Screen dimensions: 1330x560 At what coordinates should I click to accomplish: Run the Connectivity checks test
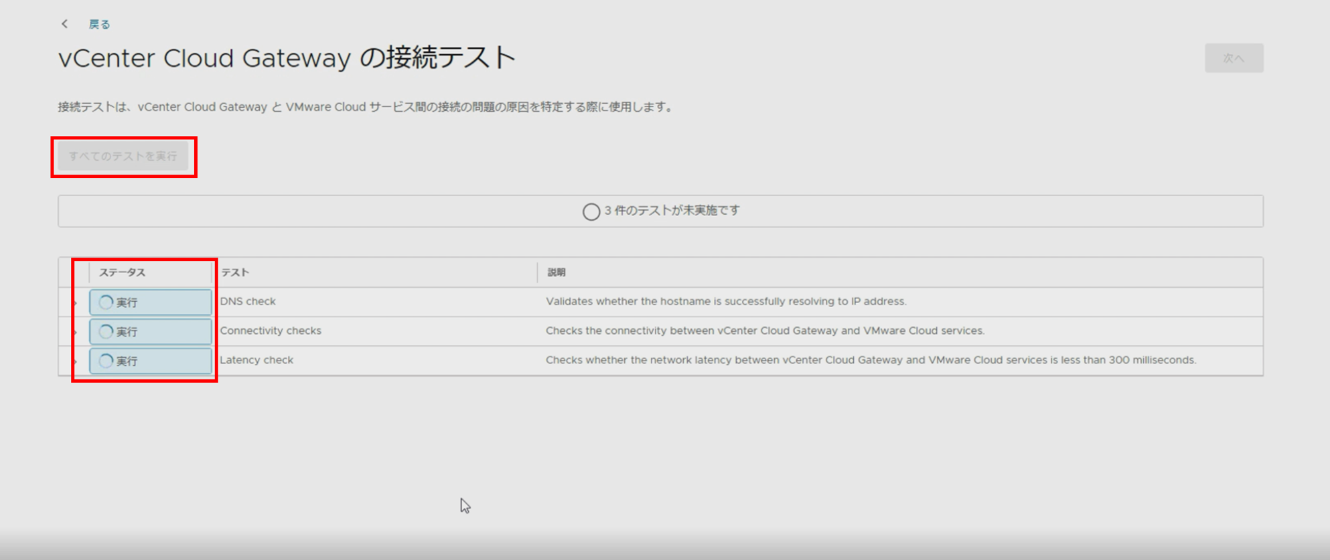pos(151,332)
